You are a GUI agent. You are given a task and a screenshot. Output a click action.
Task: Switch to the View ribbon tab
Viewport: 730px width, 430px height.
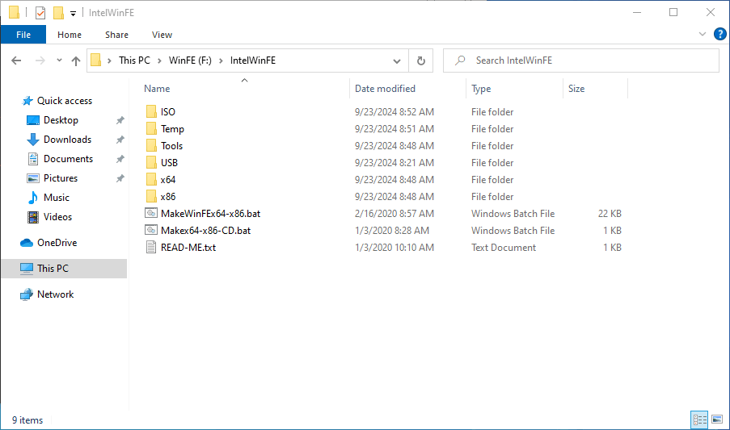pyautogui.click(x=162, y=35)
